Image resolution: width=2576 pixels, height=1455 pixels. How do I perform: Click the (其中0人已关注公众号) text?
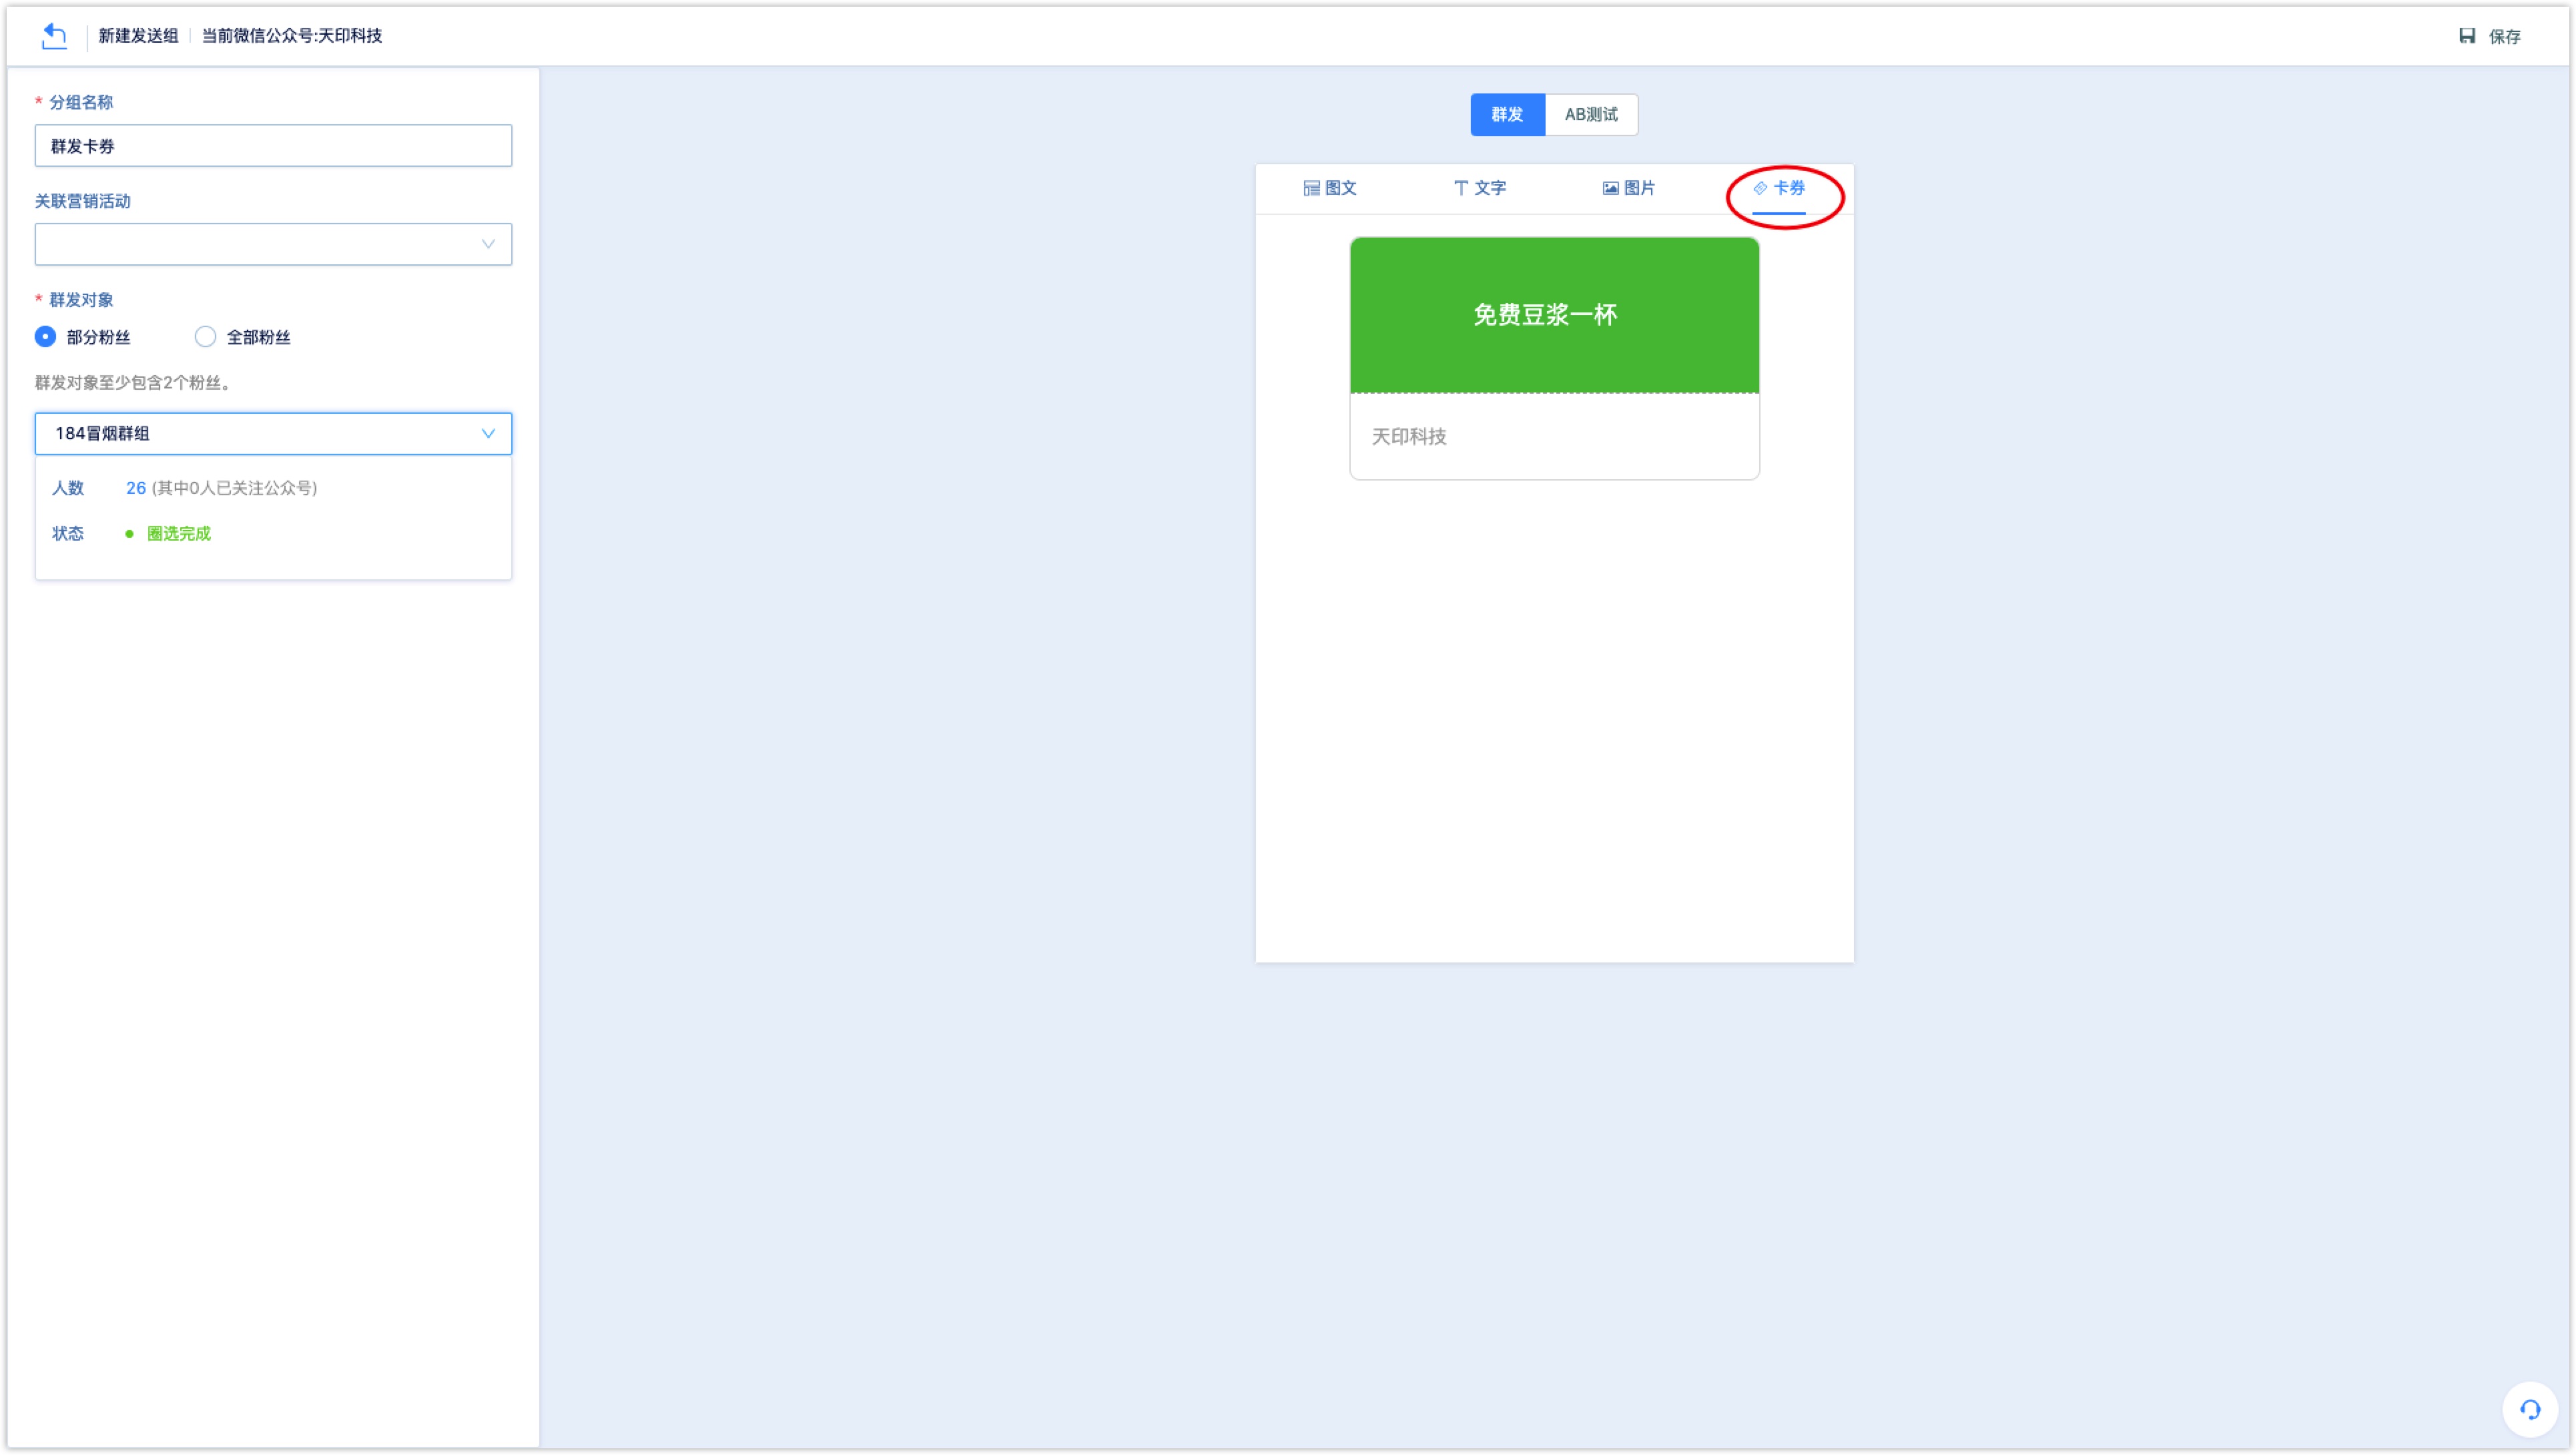point(234,488)
